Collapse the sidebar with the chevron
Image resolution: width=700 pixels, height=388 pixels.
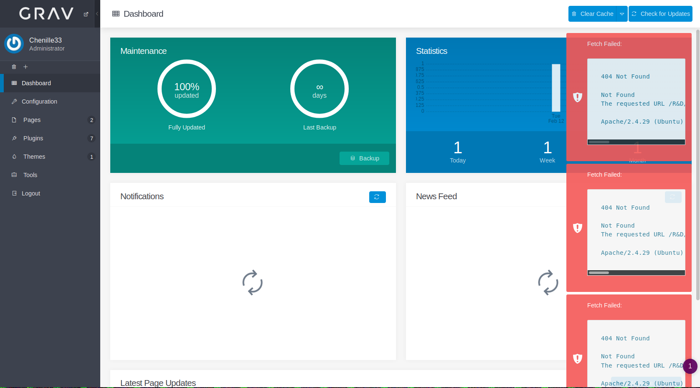point(97,14)
